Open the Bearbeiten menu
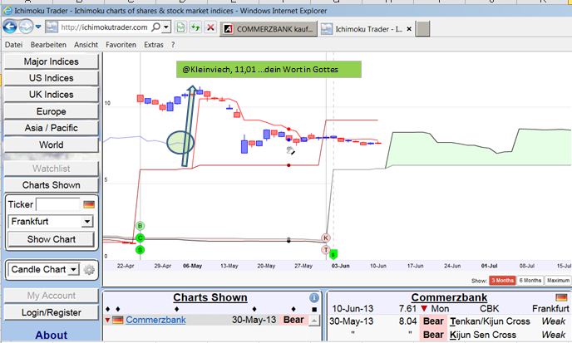572x343 pixels. click(x=48, y=45)
